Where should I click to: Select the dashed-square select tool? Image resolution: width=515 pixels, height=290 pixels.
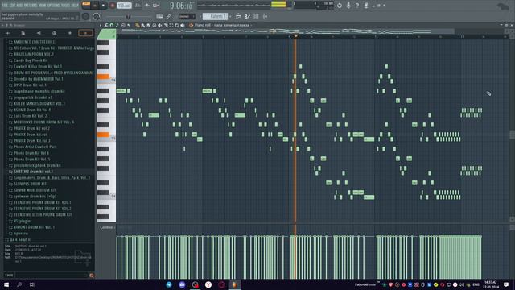point(171,25)
